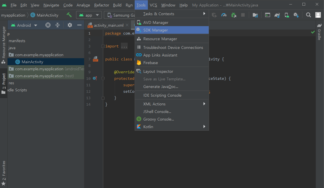Click the MainActivity breadcrumb in navigation bar
324x188 pixels.
45,15
